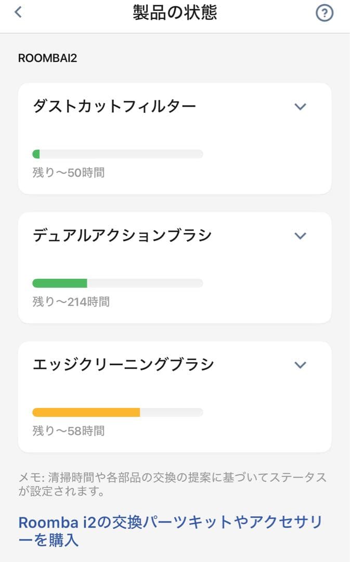Click the メモ status note text
The width and height of the screenshot is (350, 562).
[173, 484]
